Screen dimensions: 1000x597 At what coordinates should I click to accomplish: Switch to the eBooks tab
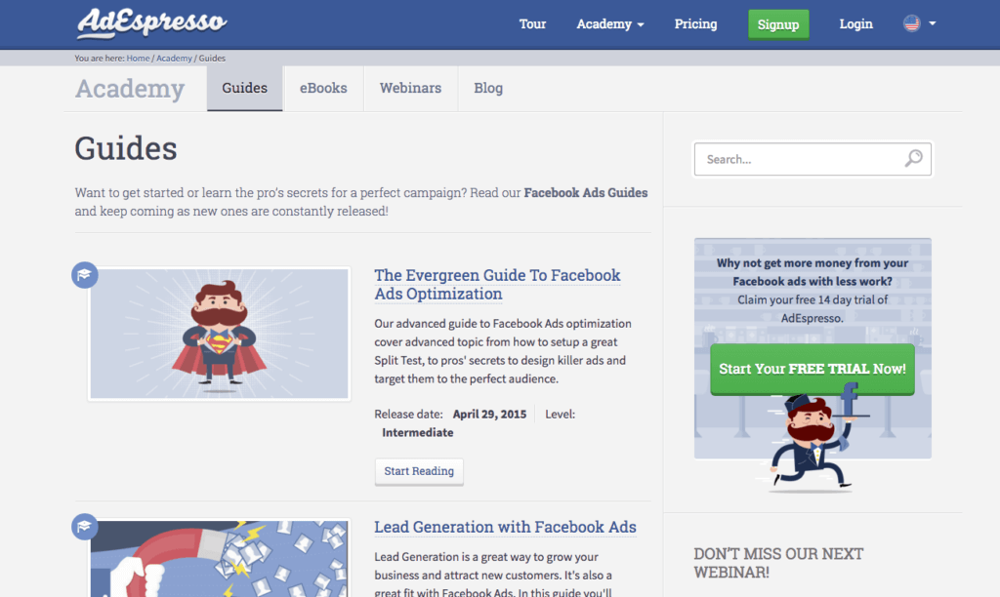(x=323, y=88)
